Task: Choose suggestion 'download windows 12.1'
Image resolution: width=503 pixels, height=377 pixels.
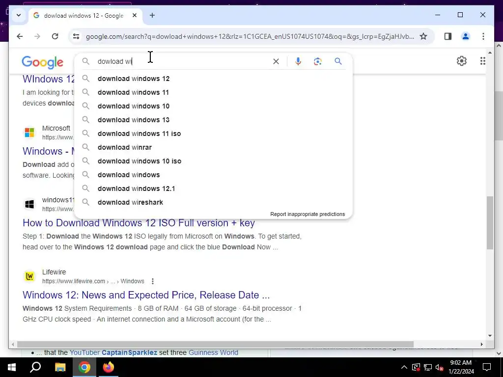Action: [x=213, y=189]
